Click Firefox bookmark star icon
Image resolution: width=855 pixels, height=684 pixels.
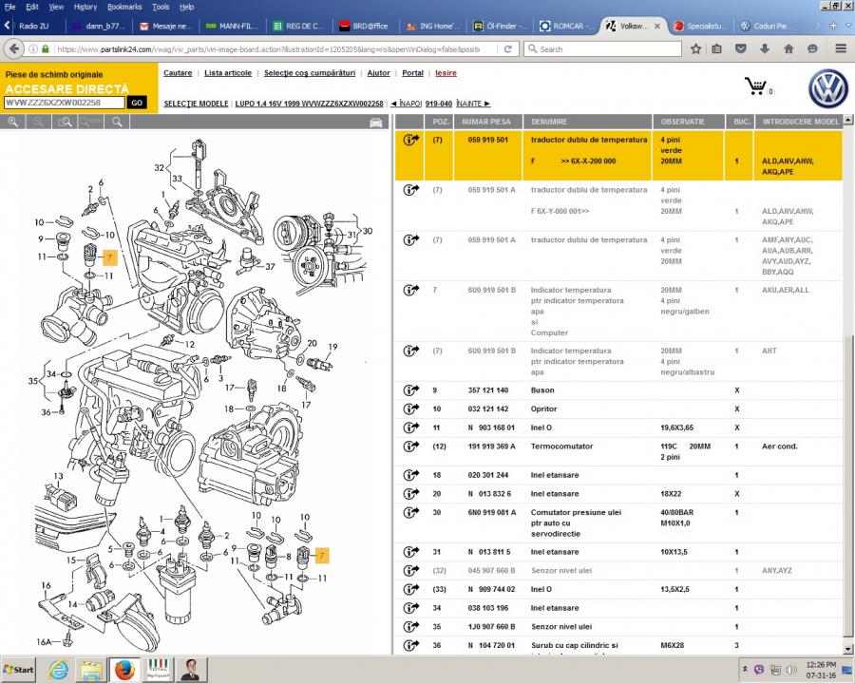696,48
